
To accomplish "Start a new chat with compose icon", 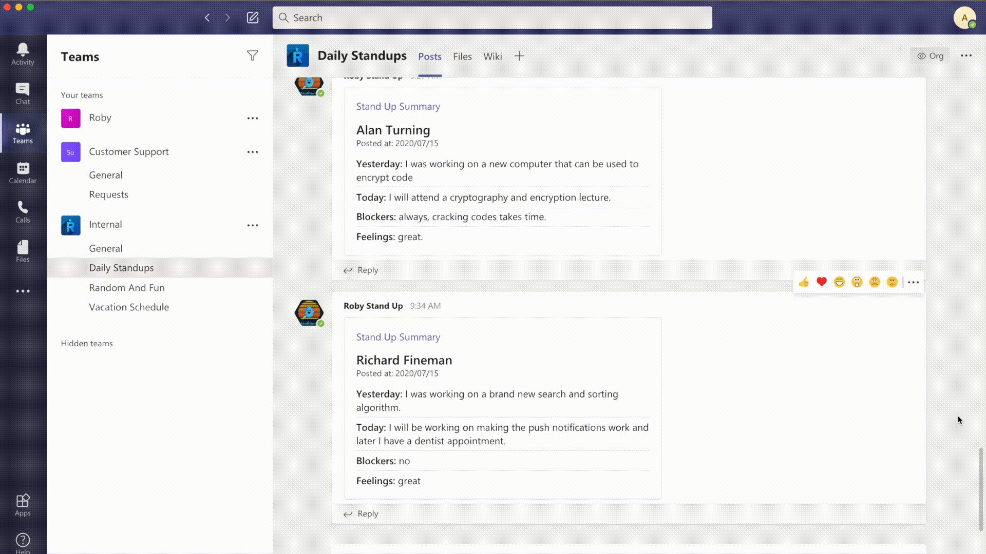I will click(253, 18).
